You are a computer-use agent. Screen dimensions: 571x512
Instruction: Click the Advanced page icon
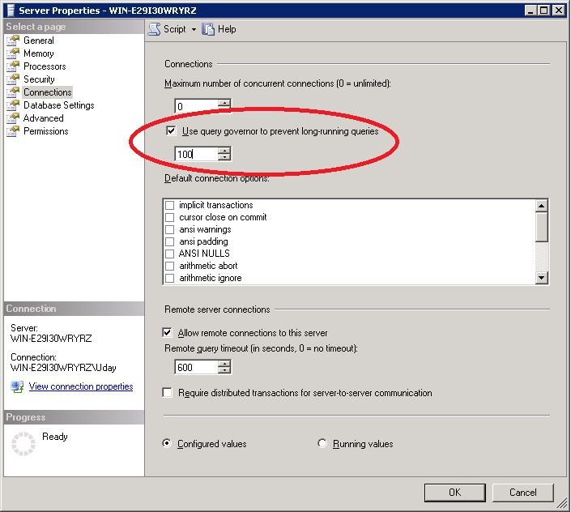click(12, 118)
